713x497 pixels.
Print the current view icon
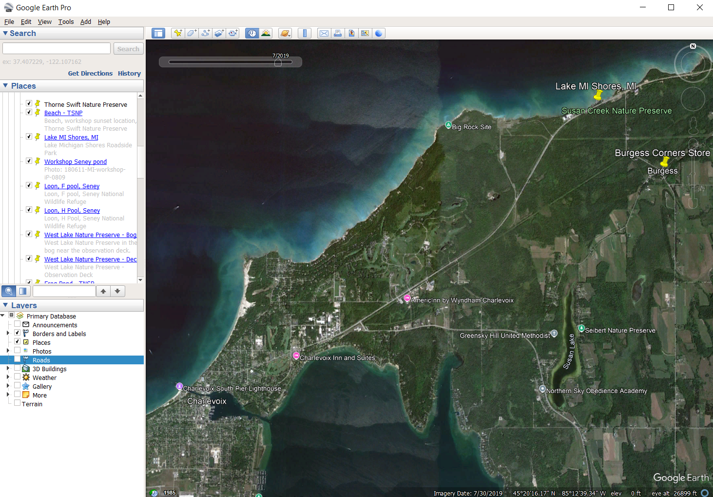pyautogui.click(x=337, y=33)
